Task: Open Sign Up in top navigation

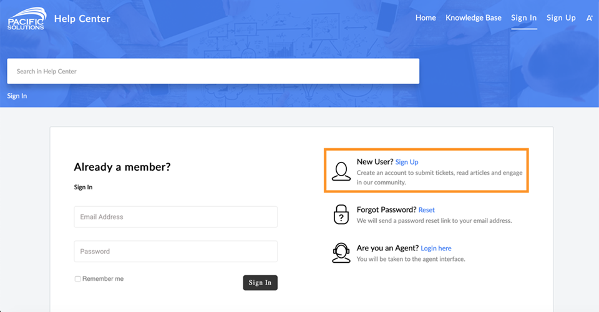Action: tap(561, 18)
